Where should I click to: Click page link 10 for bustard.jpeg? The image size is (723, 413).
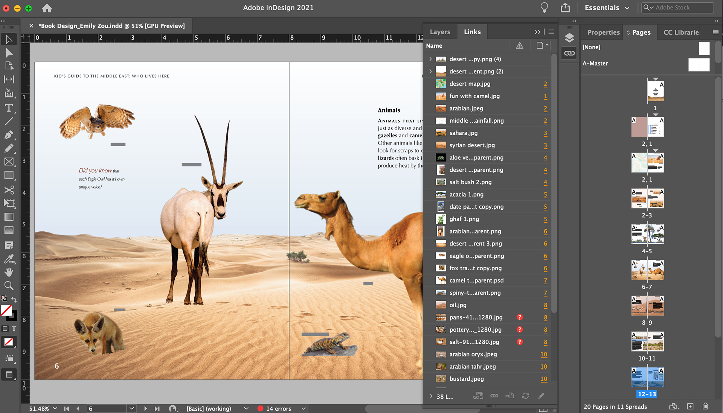coord(543,379)
